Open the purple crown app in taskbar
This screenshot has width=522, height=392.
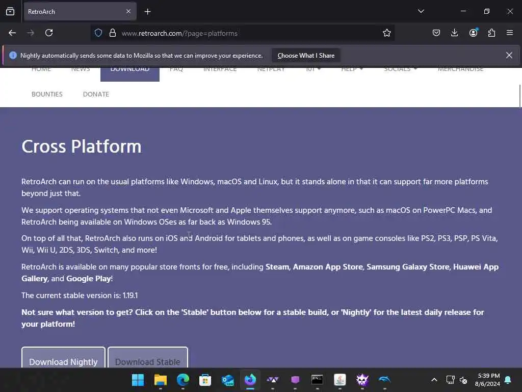coord(362,380)
